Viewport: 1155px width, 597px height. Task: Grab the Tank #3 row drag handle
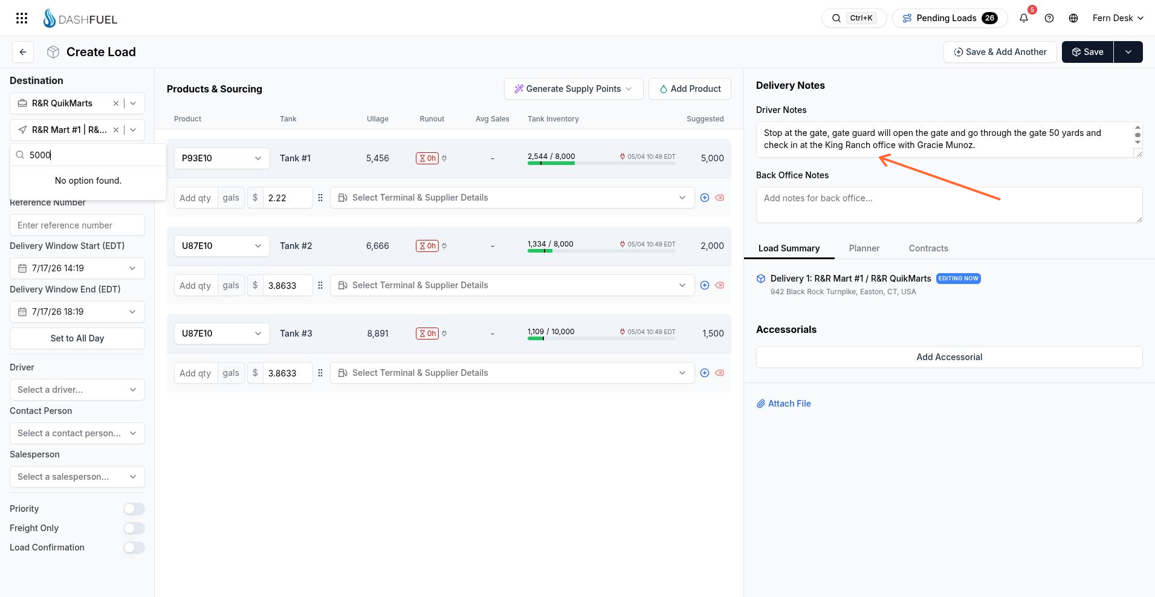320,373
